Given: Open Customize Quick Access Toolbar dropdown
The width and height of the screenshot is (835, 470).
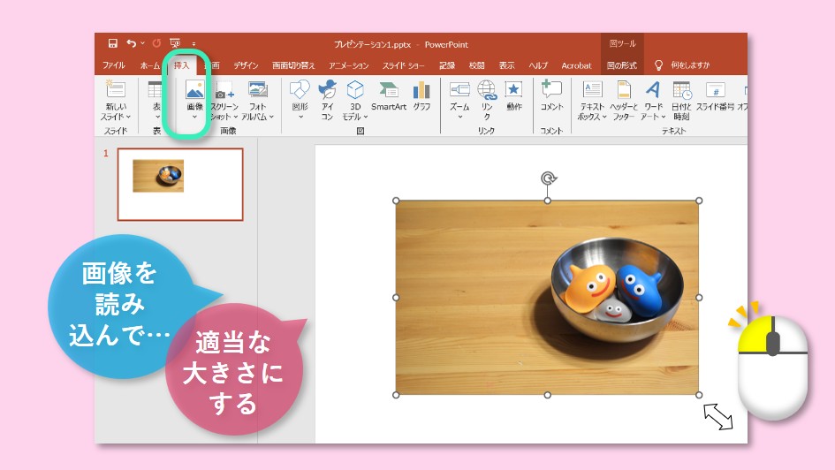Looking at the screenshot, I should click(194, 44).
